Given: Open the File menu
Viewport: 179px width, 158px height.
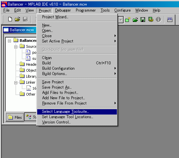Looking at the screenshot, I should coord(6,10).
